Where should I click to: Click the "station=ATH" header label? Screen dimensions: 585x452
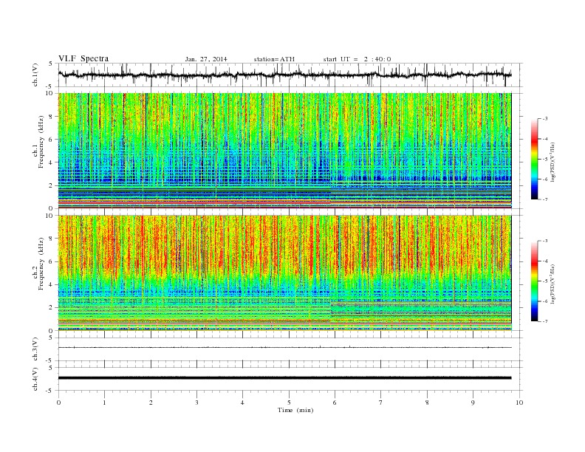pyautogui.click(x=274, y=59)
